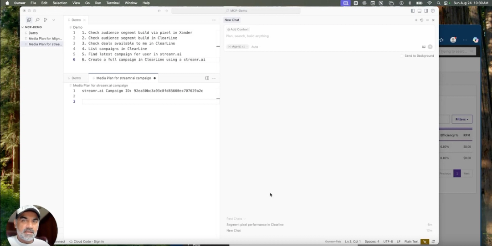This screenshot has width=492, height=246.
Task: Collapse the Past Chats list
Action: (236, 219)
